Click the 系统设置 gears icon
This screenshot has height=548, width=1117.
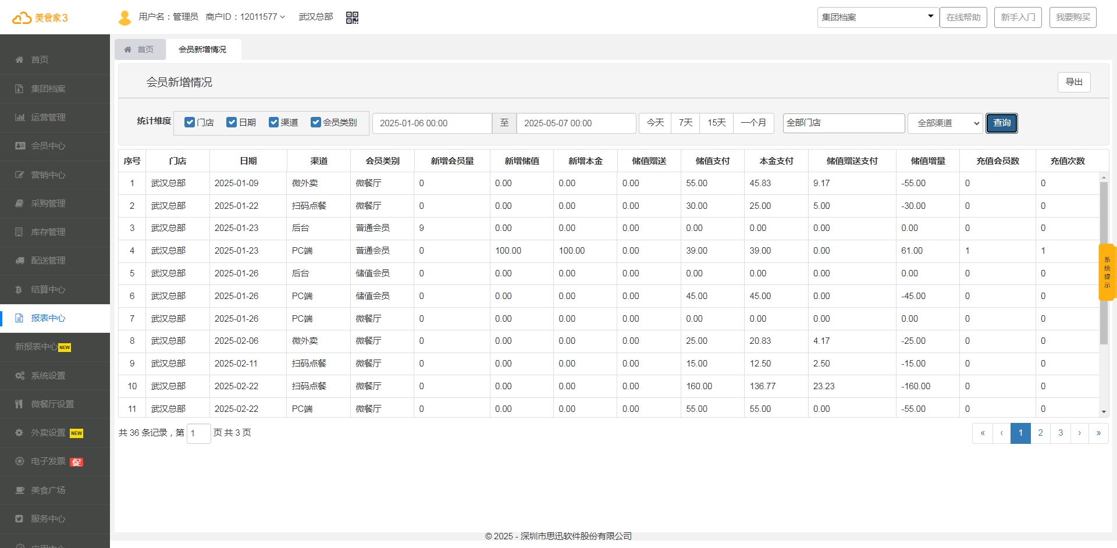click(x=20, y=376)
